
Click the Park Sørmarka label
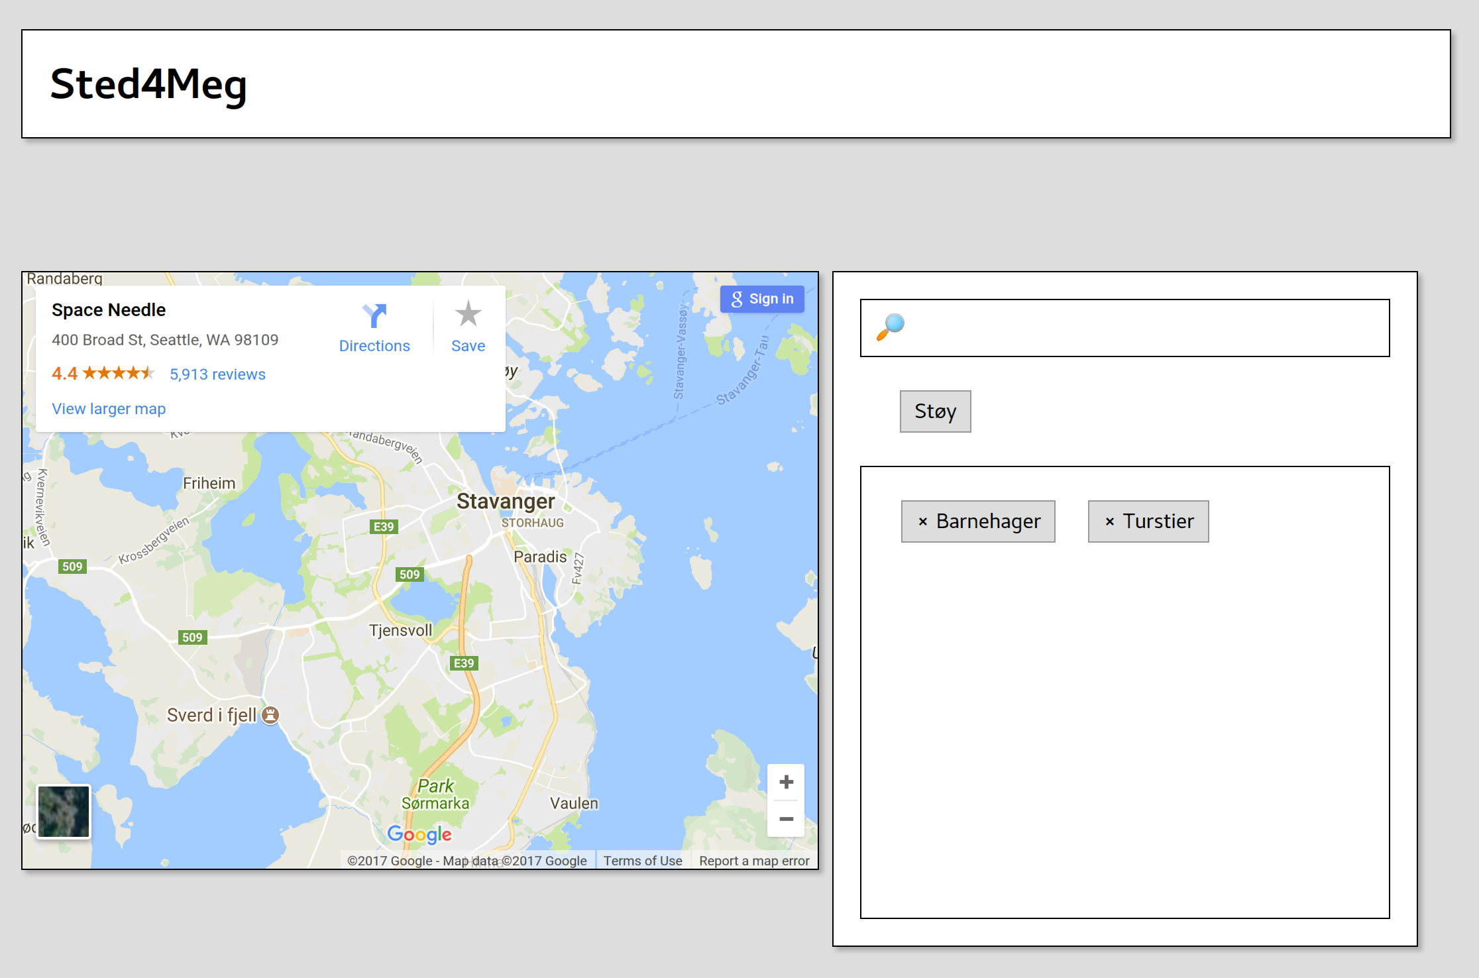(435, 794)
